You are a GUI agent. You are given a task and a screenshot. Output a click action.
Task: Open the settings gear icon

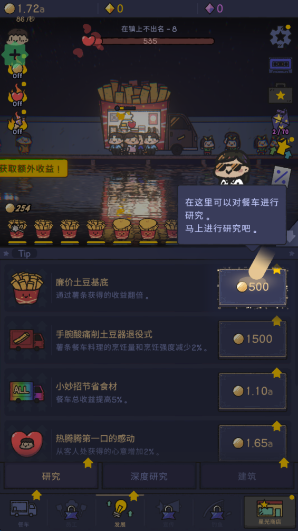(281, 36)
